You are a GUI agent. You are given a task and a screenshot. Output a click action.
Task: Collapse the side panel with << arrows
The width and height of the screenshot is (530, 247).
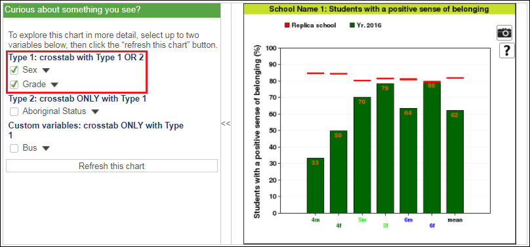coord(226,123)
